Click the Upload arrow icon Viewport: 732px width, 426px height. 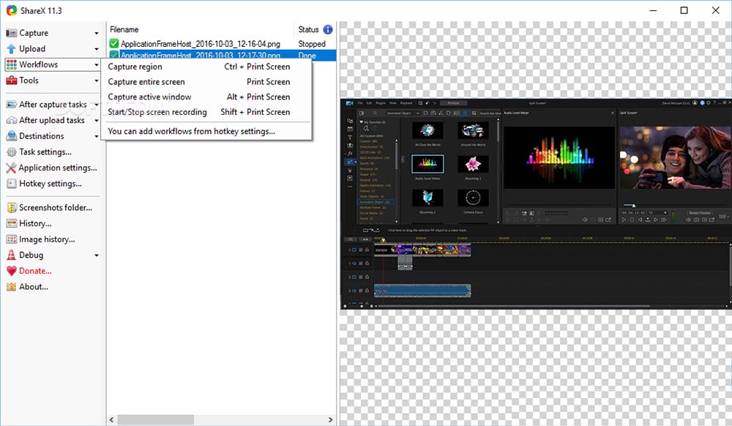pyautogui.click(x=10, y=48)
